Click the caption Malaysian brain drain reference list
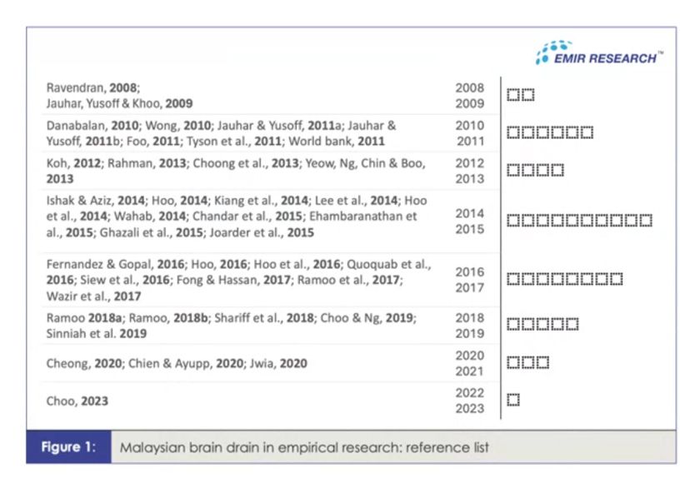This screenshot has width=700, height=483. pos(307,448)
